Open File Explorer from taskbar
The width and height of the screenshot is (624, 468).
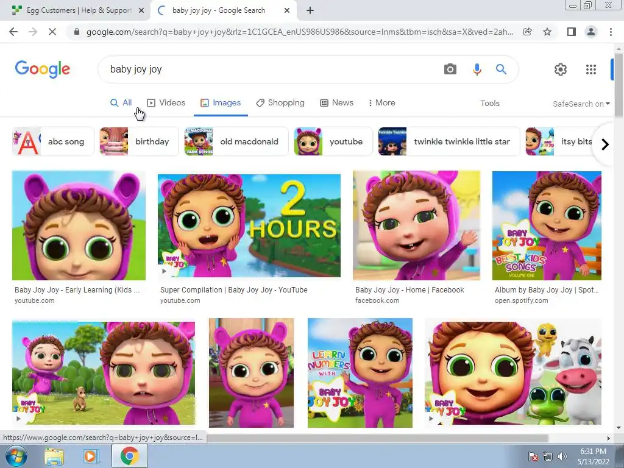[54, 456]
